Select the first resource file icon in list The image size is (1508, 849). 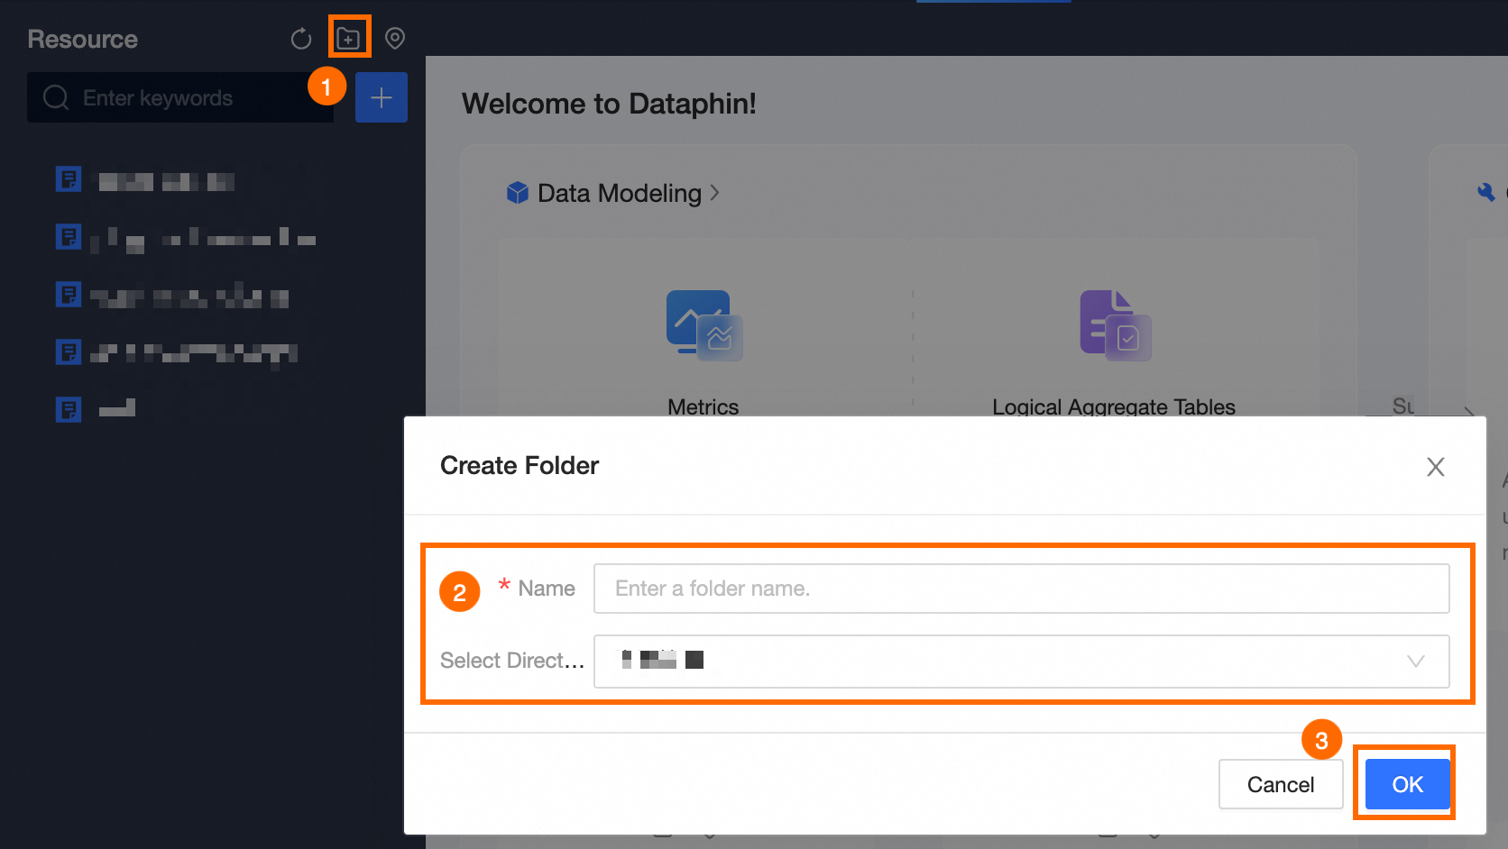[69, 179]
